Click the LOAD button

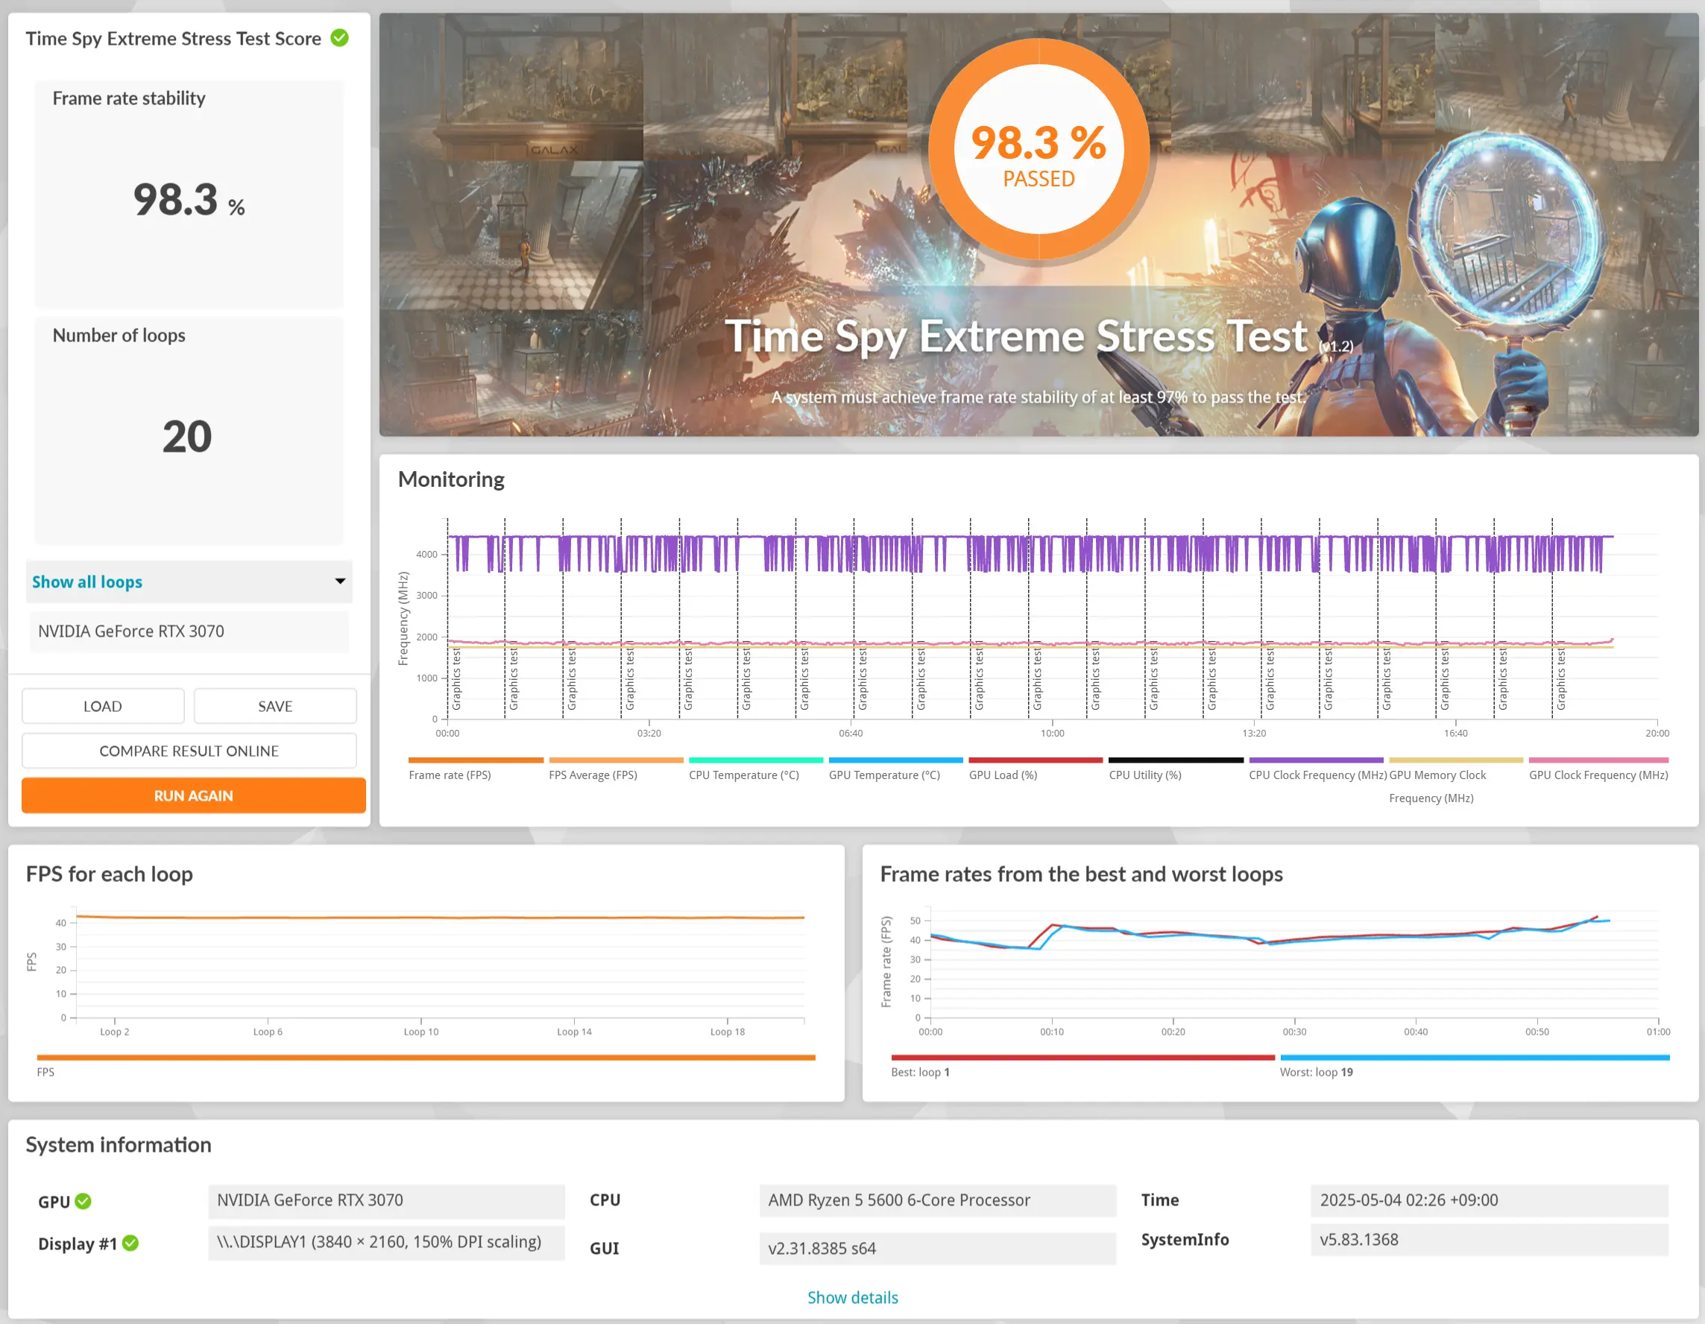[103, 706]
